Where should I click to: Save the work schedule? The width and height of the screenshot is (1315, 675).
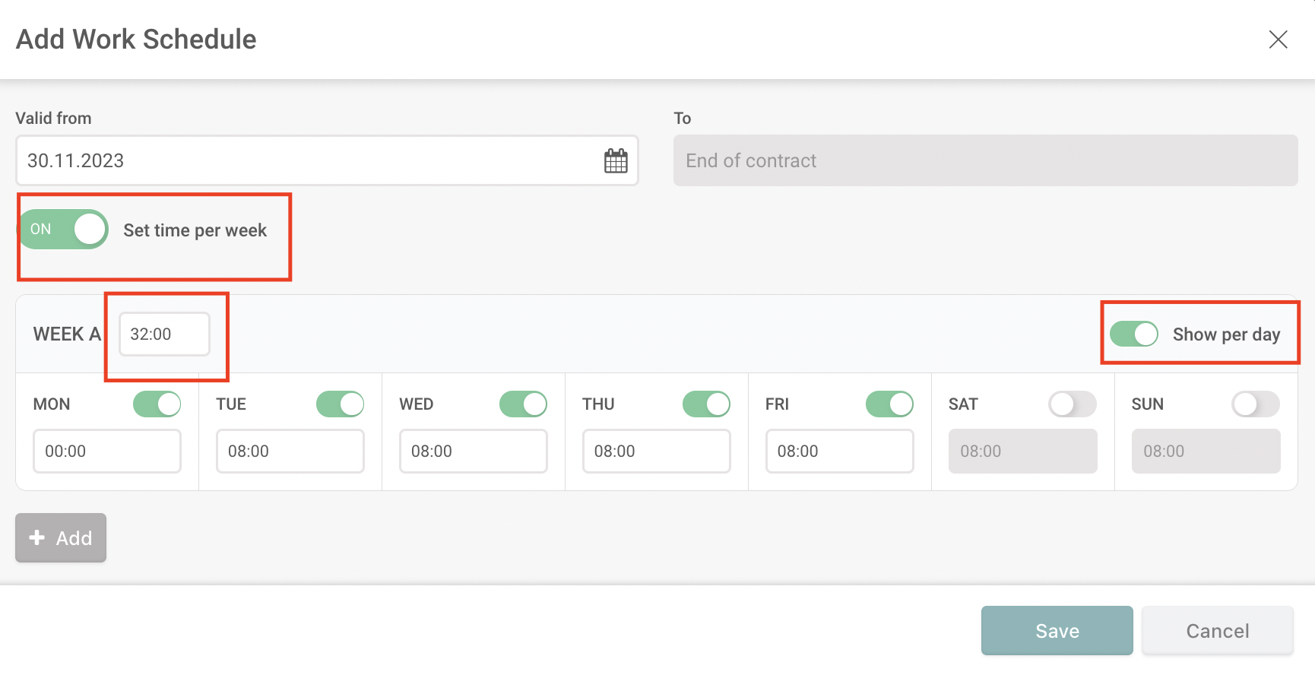(x=1057, y=630)
